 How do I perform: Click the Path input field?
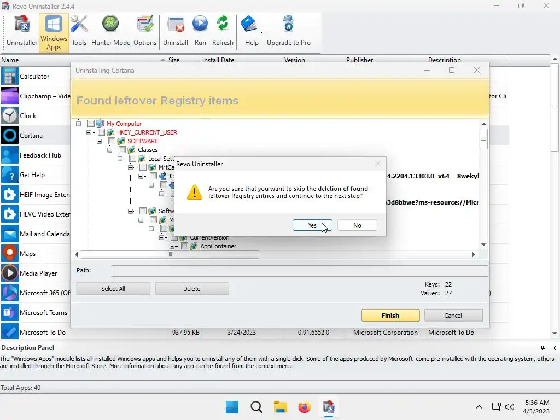(x=300, y=271)
